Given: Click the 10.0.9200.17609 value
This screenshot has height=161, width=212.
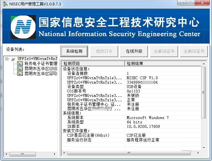Looking at the screenshot, I should tap(143, 126).
